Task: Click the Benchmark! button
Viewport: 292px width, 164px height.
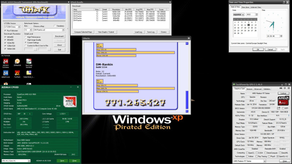Action: (59, 36)
